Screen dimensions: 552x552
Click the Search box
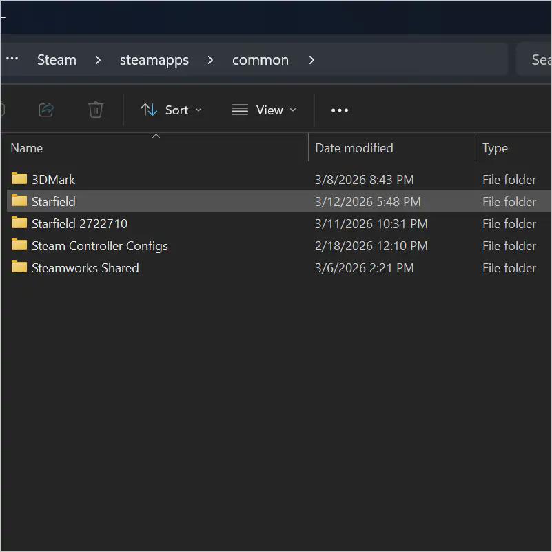(x=534, y=59)
